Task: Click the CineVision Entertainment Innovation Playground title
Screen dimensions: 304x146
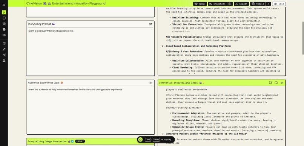Action: (66, 3)
